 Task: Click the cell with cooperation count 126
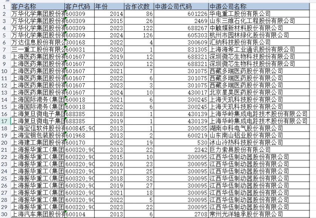point(139,35)
